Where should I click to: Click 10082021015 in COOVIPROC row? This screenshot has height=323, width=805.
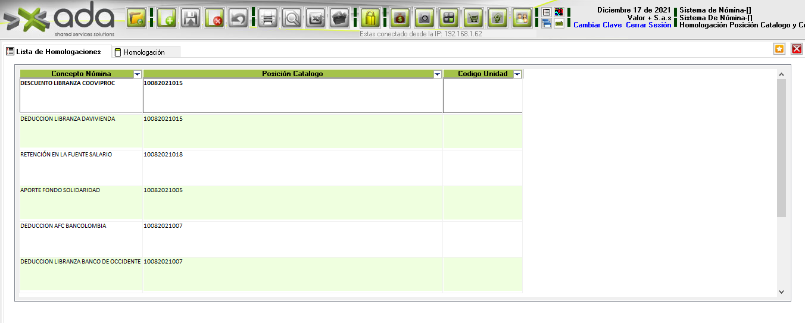[x=163, y=83]
